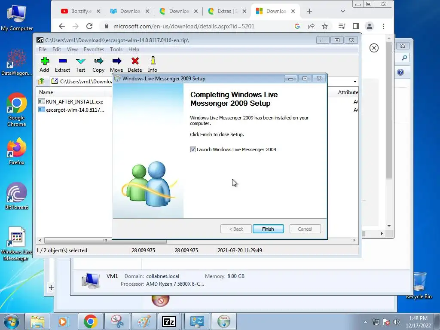Dismiss the banner with the circled X icon

click(374, 48)
